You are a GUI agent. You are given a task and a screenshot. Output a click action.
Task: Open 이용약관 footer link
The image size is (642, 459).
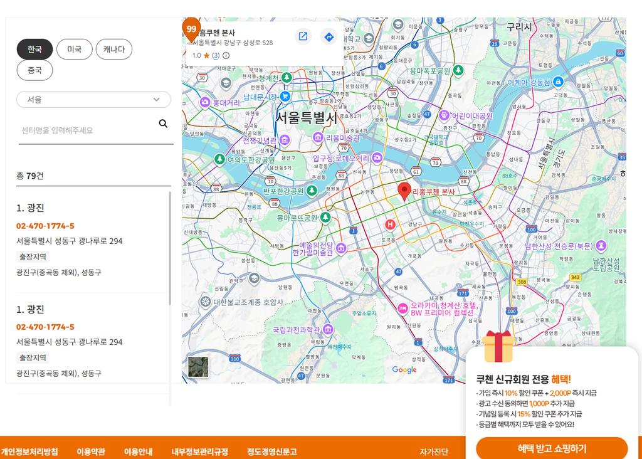pyautogui.click(x=91, y=451)
